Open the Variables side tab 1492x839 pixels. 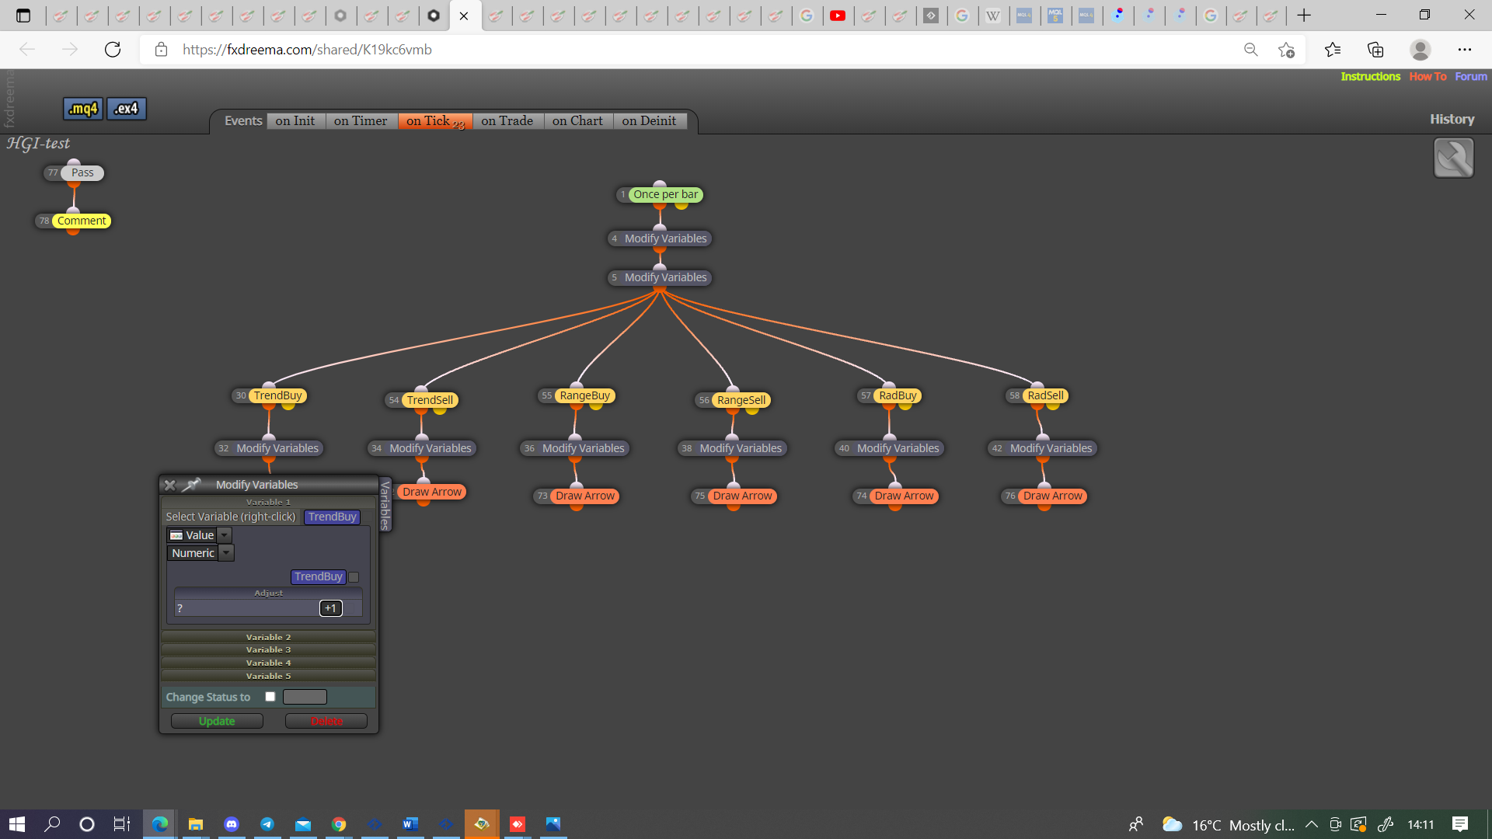coord(385,505)
